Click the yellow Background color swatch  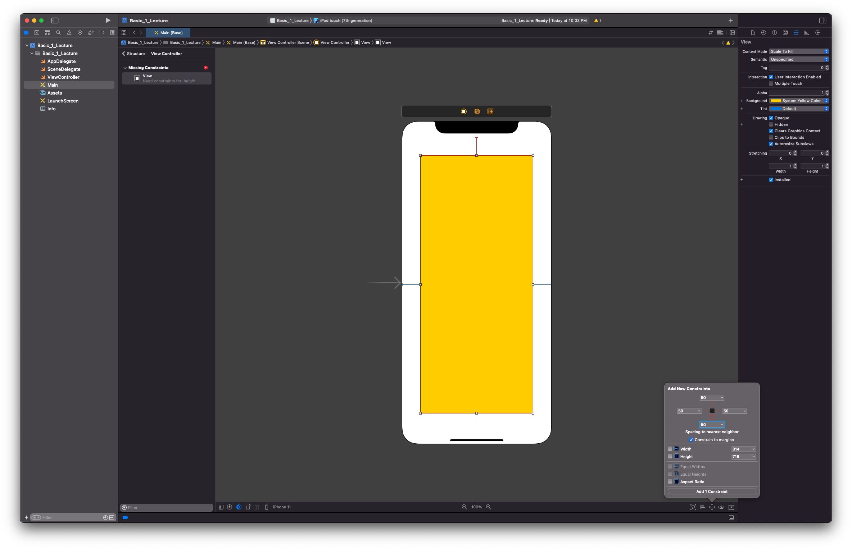point(776,101)
